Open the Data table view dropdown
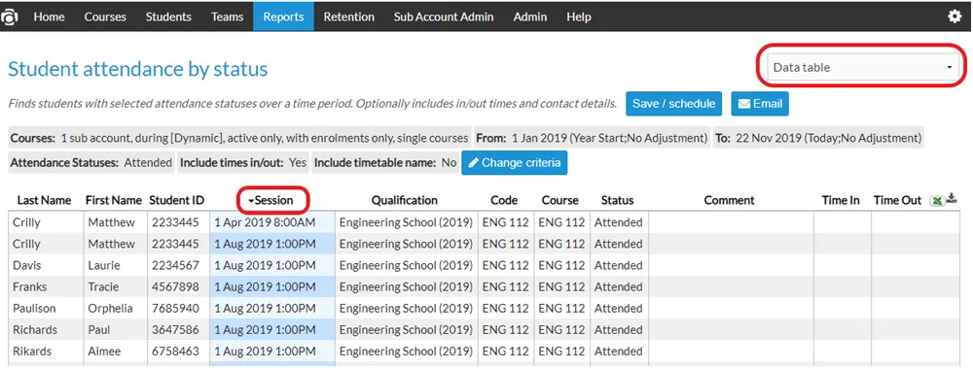 click(x=862, y=67)
